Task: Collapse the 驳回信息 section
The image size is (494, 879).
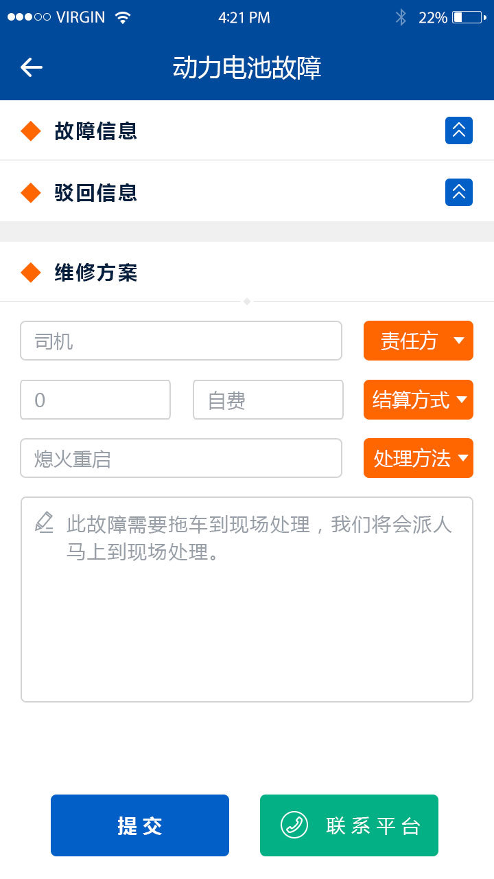Action: click(x=458, y=192)
